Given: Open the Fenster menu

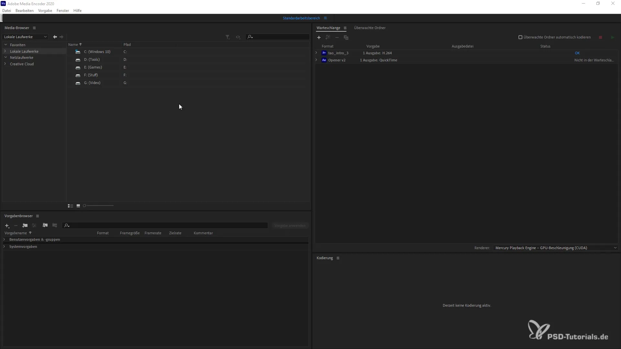Looking at the screenshot, I should pyautogui.click(x=63, y=11).
